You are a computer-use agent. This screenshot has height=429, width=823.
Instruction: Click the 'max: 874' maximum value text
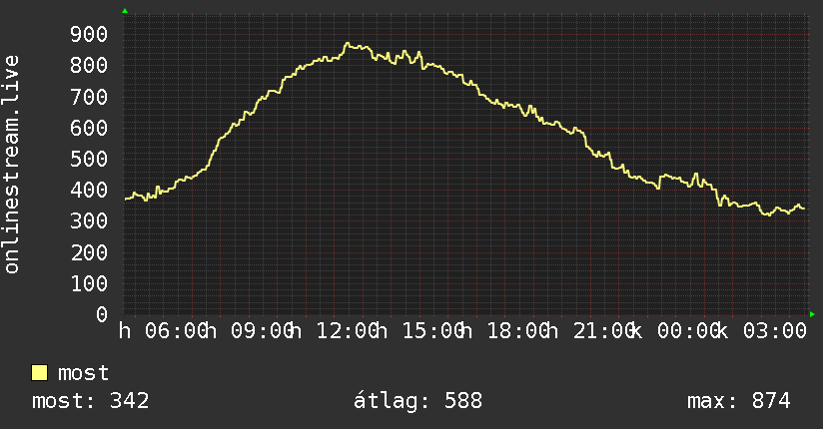(738, 401)
